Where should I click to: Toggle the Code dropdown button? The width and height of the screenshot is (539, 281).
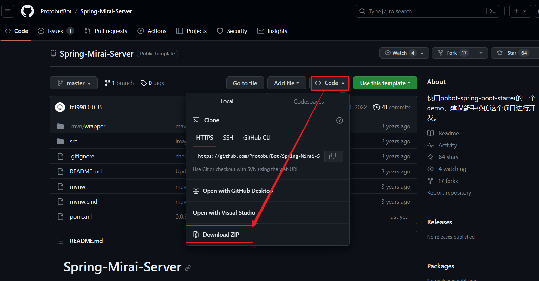coord(329,83)
